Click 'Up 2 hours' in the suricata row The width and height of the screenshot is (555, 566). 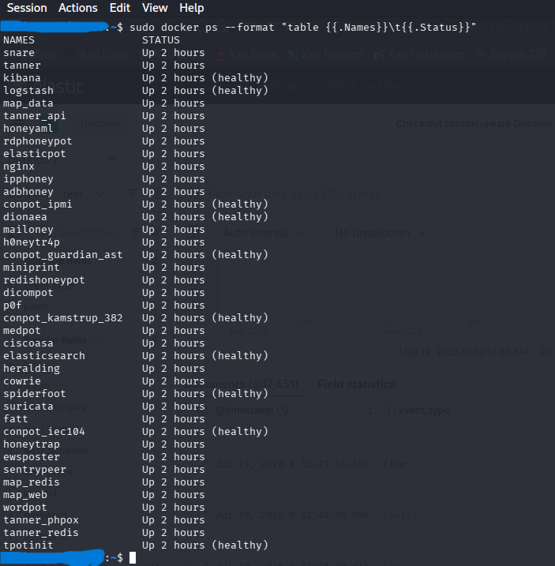tap(174, 407)
